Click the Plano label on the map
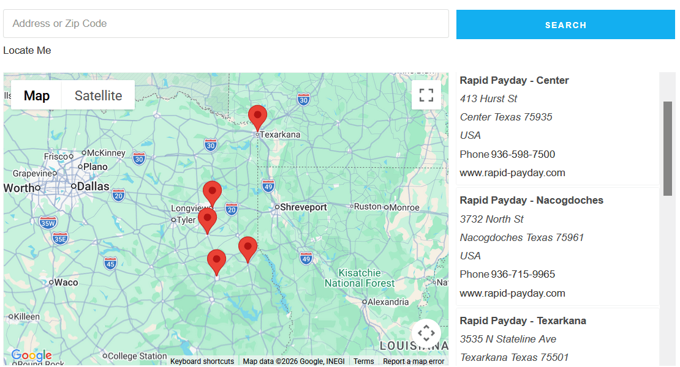Screen dimensions: 680x367 pyautogui.click(x=96, y=166)
